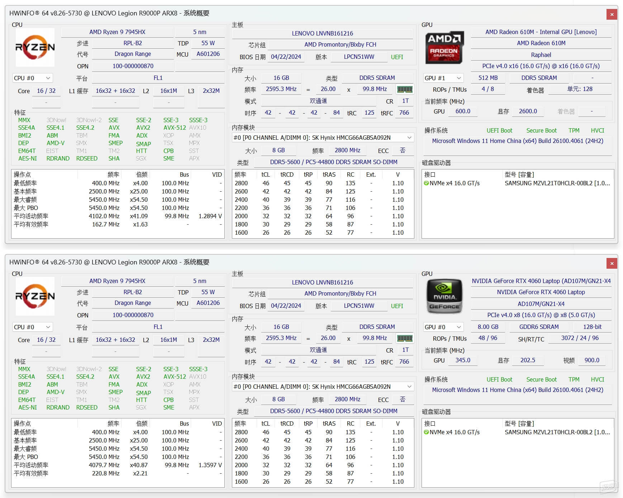Click the VID value '1.3597 V'
This screenshot has width=623, height=498.
tap(210, 465)
